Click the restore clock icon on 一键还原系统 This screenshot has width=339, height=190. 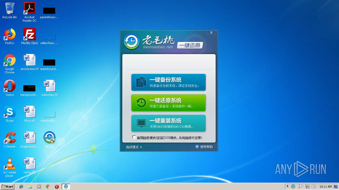[x=141, y=103]
